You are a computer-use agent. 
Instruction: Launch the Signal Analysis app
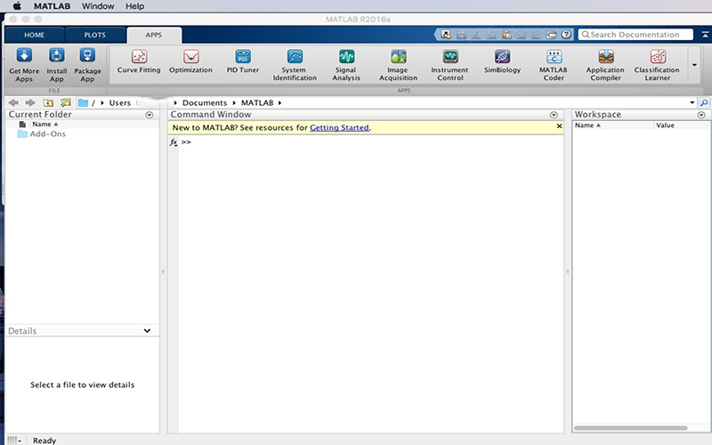pos(346,65)
